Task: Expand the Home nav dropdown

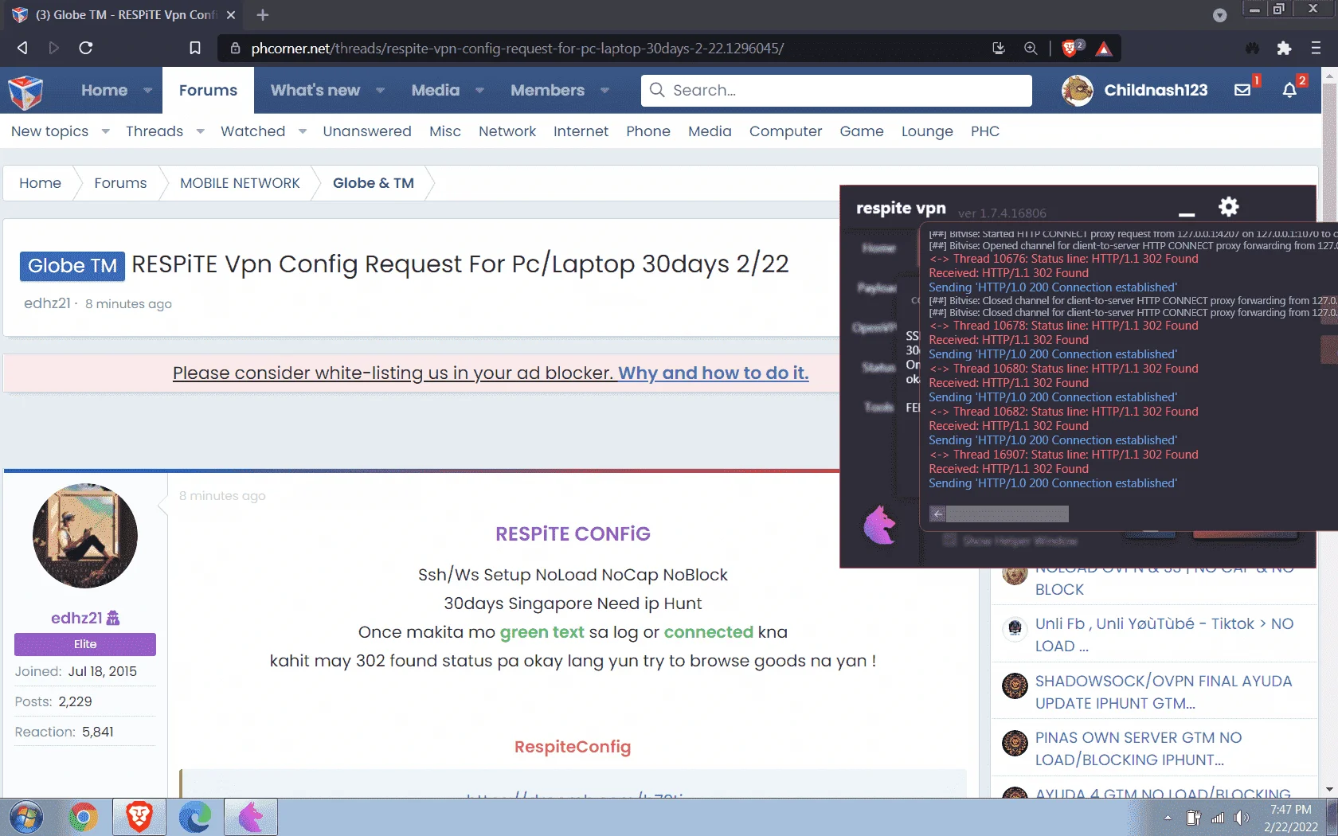Action: [147, 90]
